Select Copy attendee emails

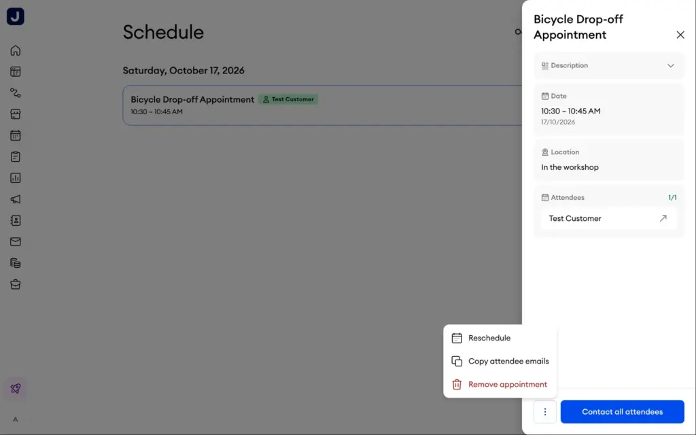click(x=500, y=362)
